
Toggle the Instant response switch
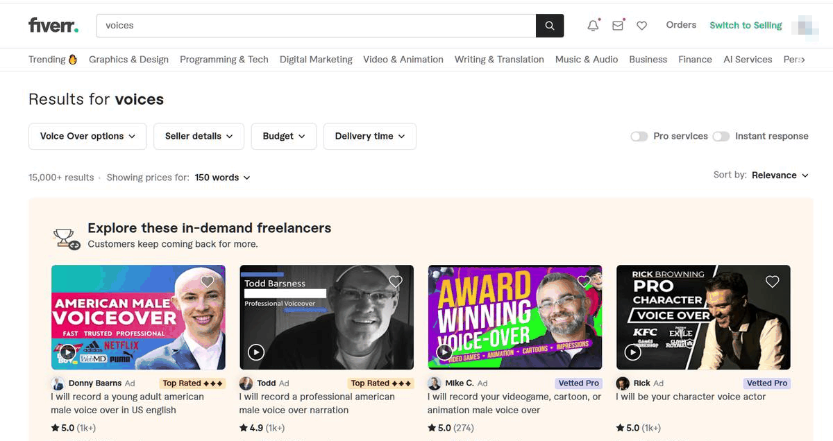point(721,137)
